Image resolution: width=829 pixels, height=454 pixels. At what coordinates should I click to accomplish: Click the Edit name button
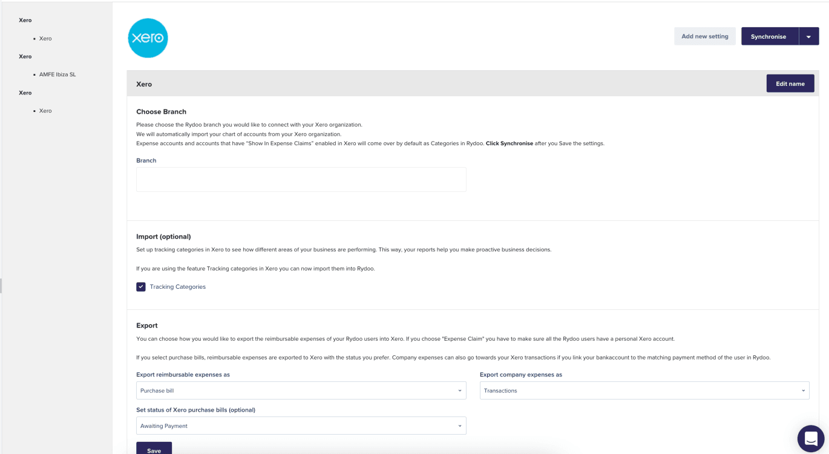click(790, 84)
